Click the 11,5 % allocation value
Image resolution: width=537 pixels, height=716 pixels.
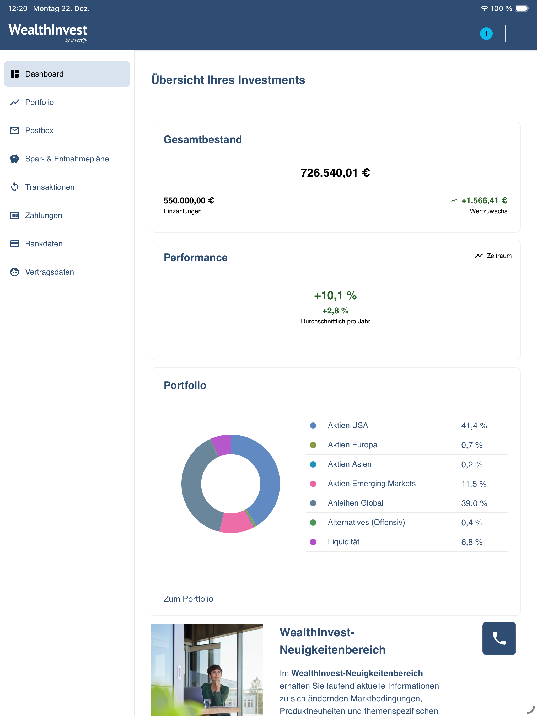point(474,484)
